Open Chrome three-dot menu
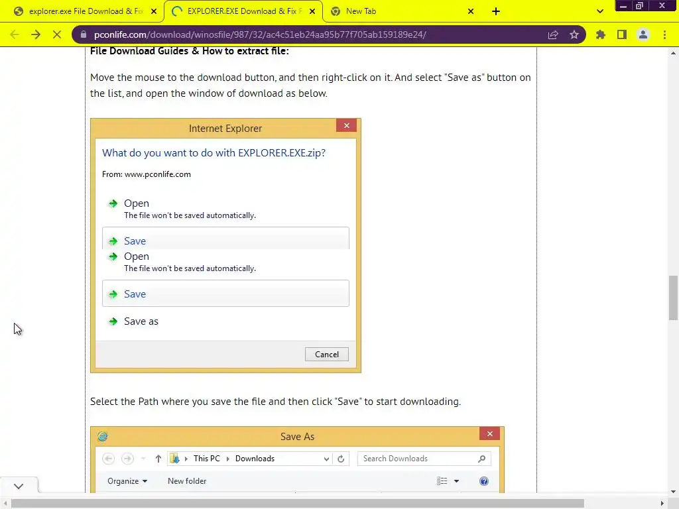This screenshot has height=509, width=679. pos(664,34)
